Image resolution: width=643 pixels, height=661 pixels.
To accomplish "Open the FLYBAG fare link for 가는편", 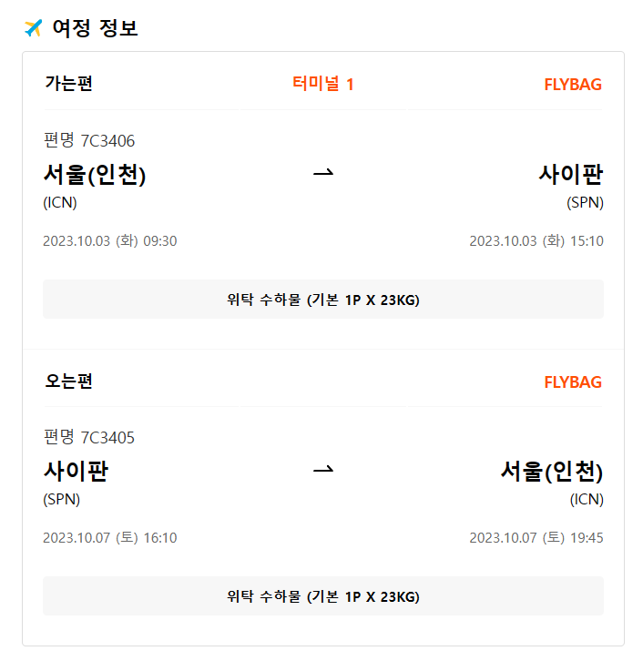I will 572,85.
